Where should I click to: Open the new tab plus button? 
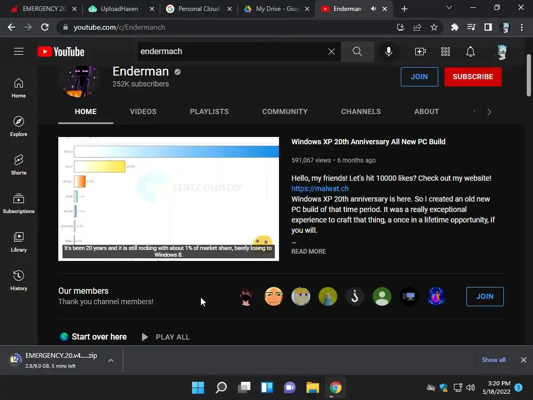[404, 9]
